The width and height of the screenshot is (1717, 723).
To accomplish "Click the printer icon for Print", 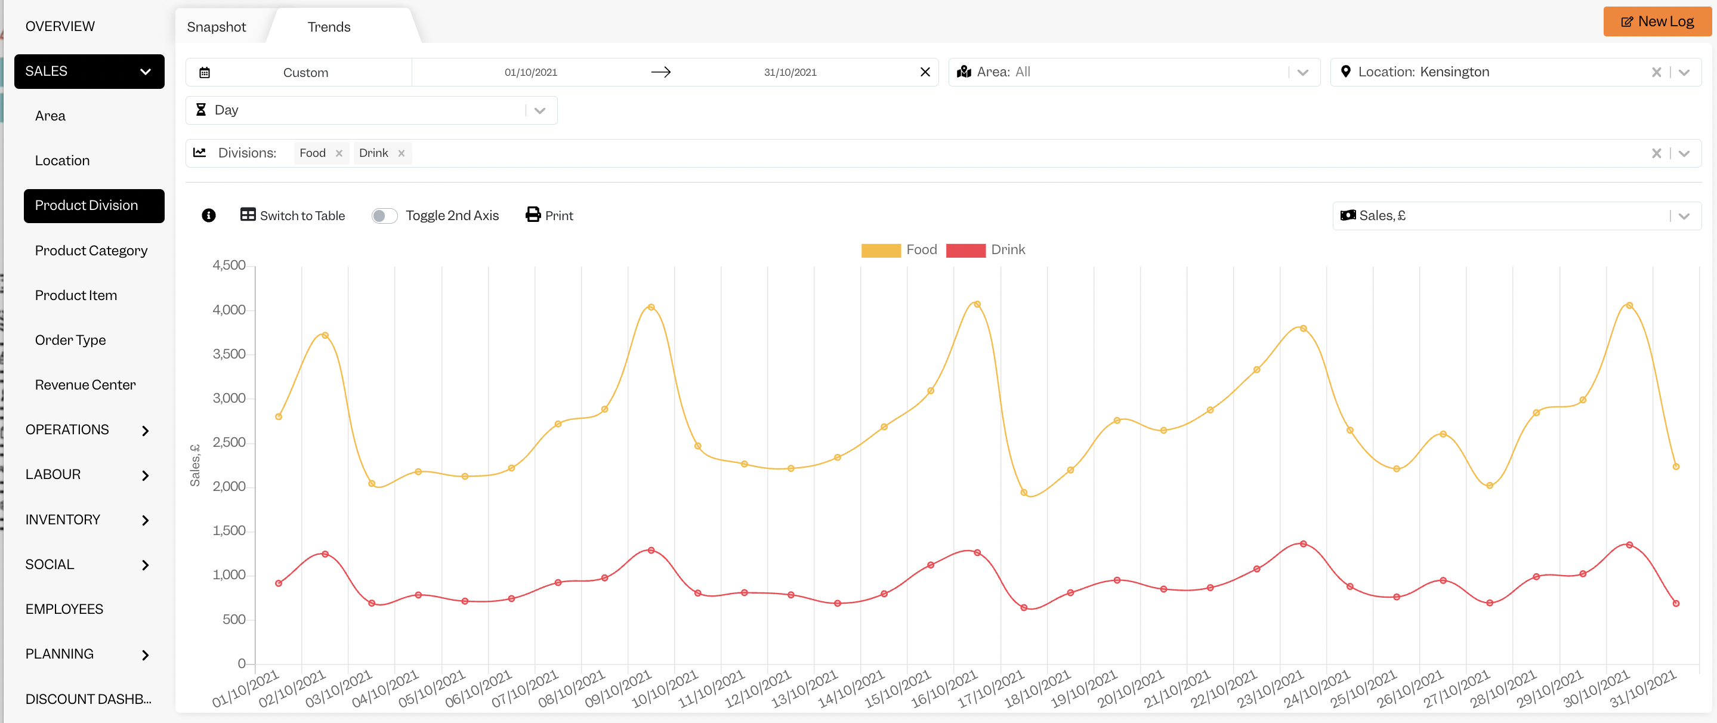I will pos(533,215).
